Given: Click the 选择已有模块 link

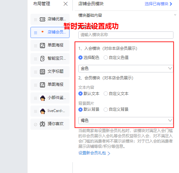Looking at the screenshot, I should point(158,4).
